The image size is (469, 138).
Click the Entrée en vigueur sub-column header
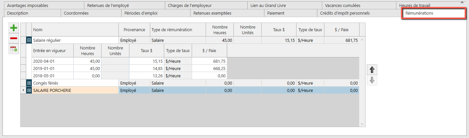coord(52,51)
